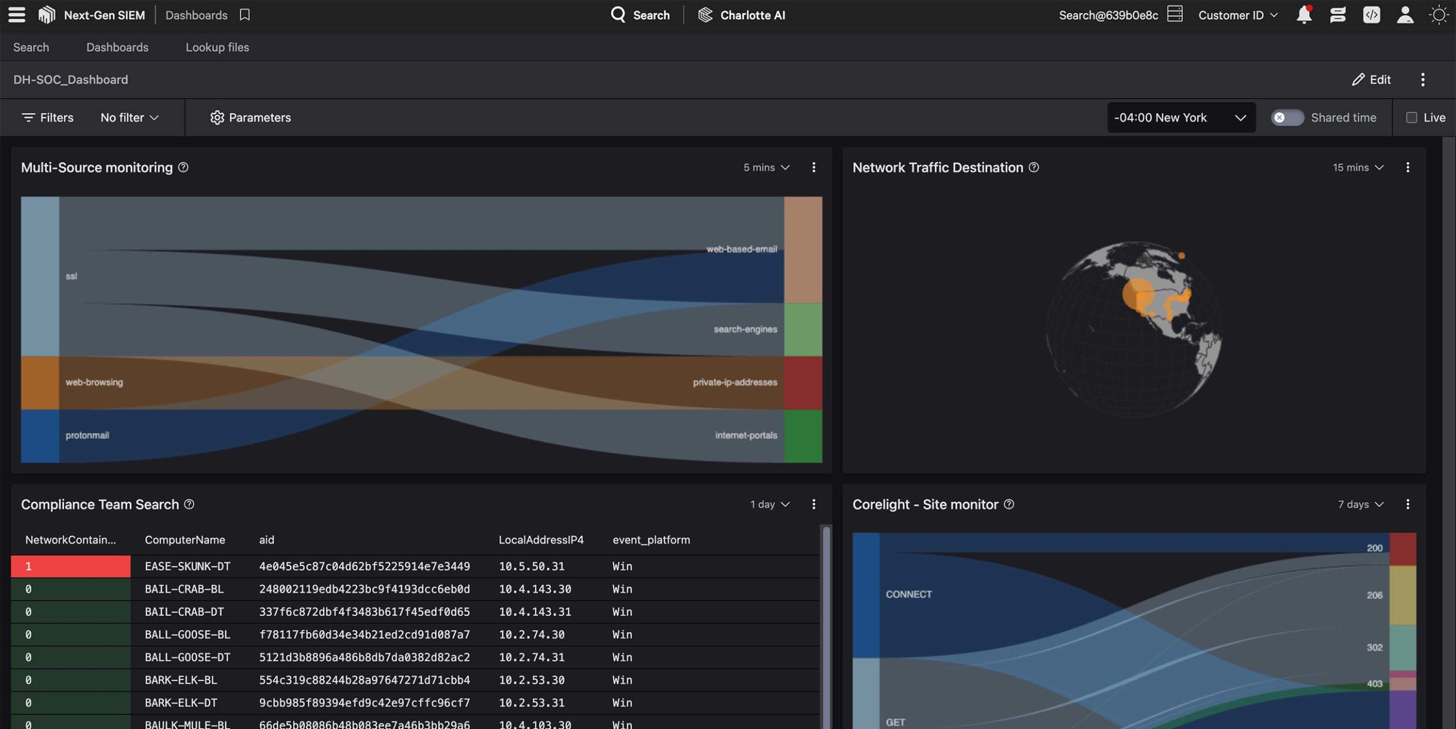Screen dimensions: 1456x729
Task: Open the kebab menu on Network Traffic Destination
Action: pos(1408,167)
